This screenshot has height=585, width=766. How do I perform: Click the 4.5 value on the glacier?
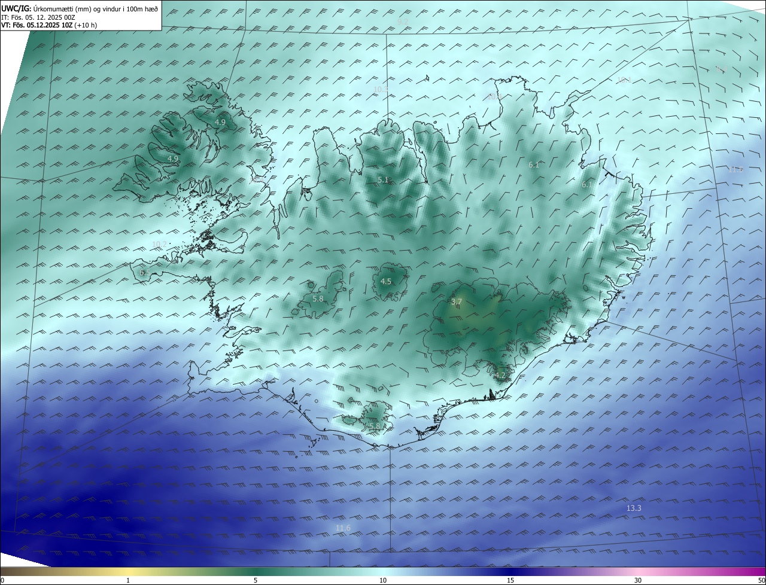[x=386, y=282]
